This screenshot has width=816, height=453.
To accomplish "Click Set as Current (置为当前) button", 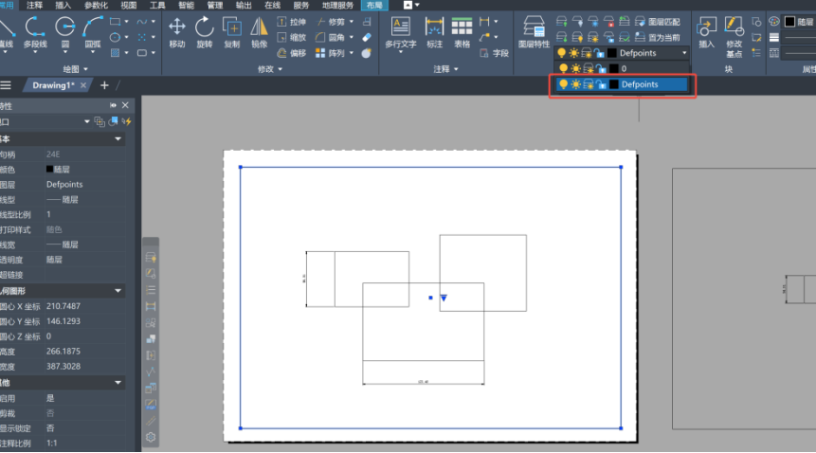I will 658,38.
